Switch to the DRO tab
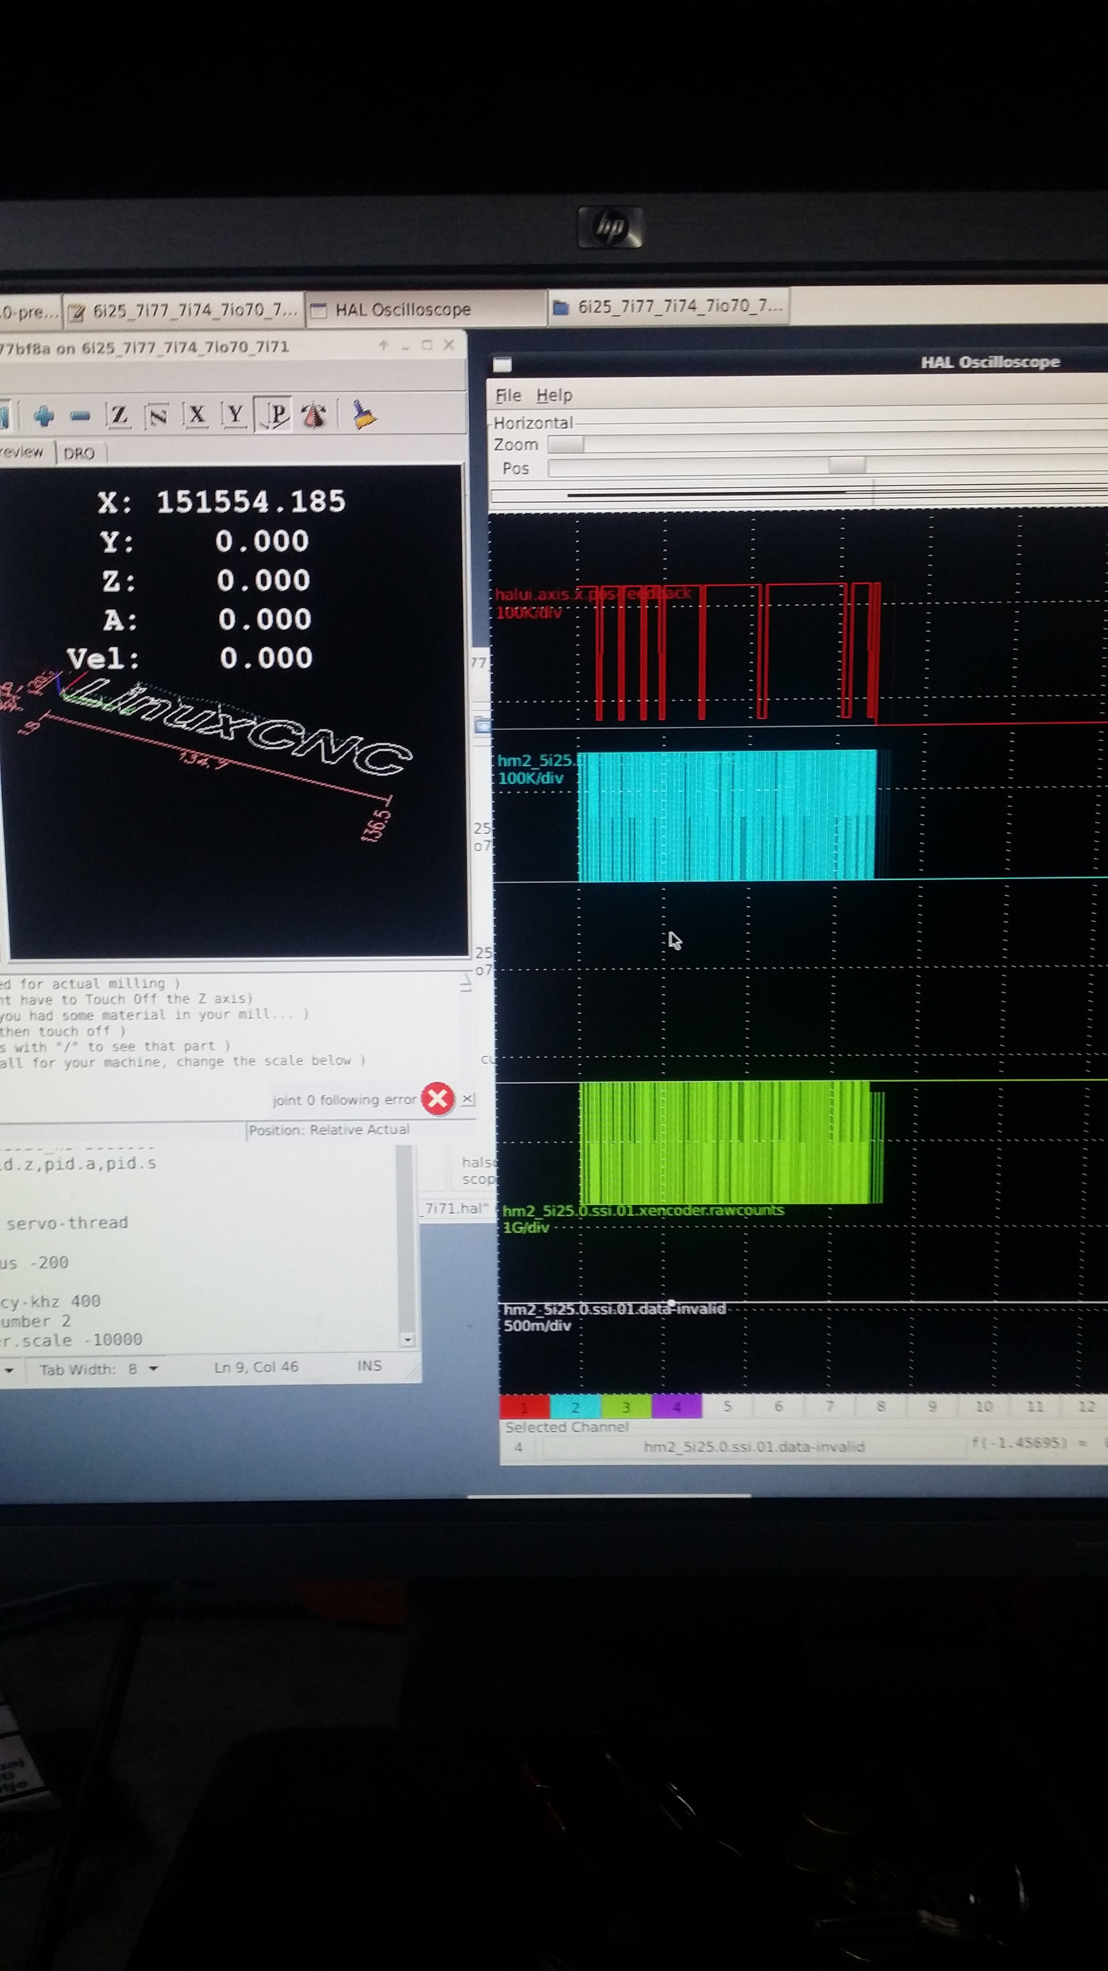1108x1971 pixels. (x=79, y=453)
